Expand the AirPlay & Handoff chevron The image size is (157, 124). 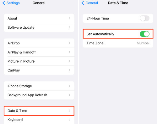coord(69,52)
